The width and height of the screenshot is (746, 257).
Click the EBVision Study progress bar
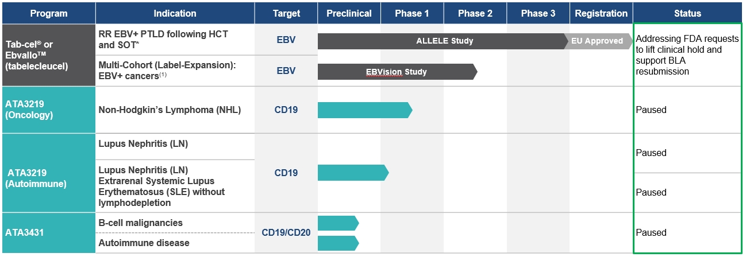[397, 72]
